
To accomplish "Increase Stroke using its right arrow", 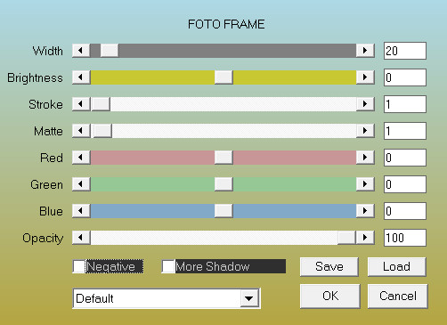I will pos(365,104).
